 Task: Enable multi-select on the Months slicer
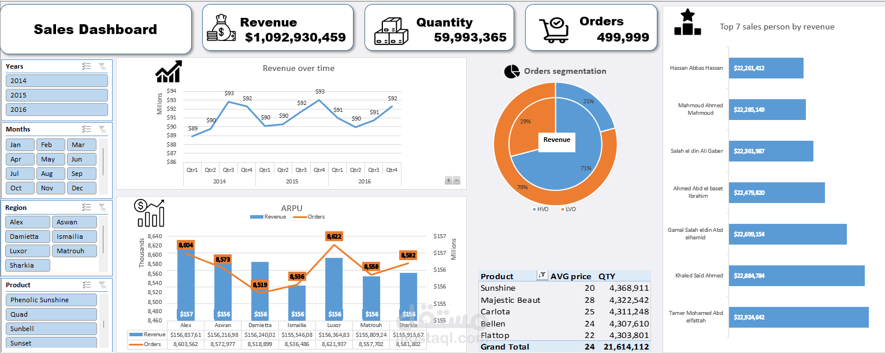[x=87, y=129]
